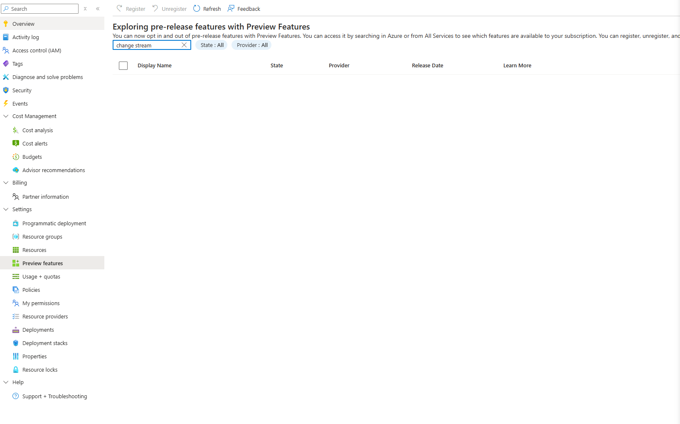Click the Tags icon
The image size is (680, 424).
6,64
